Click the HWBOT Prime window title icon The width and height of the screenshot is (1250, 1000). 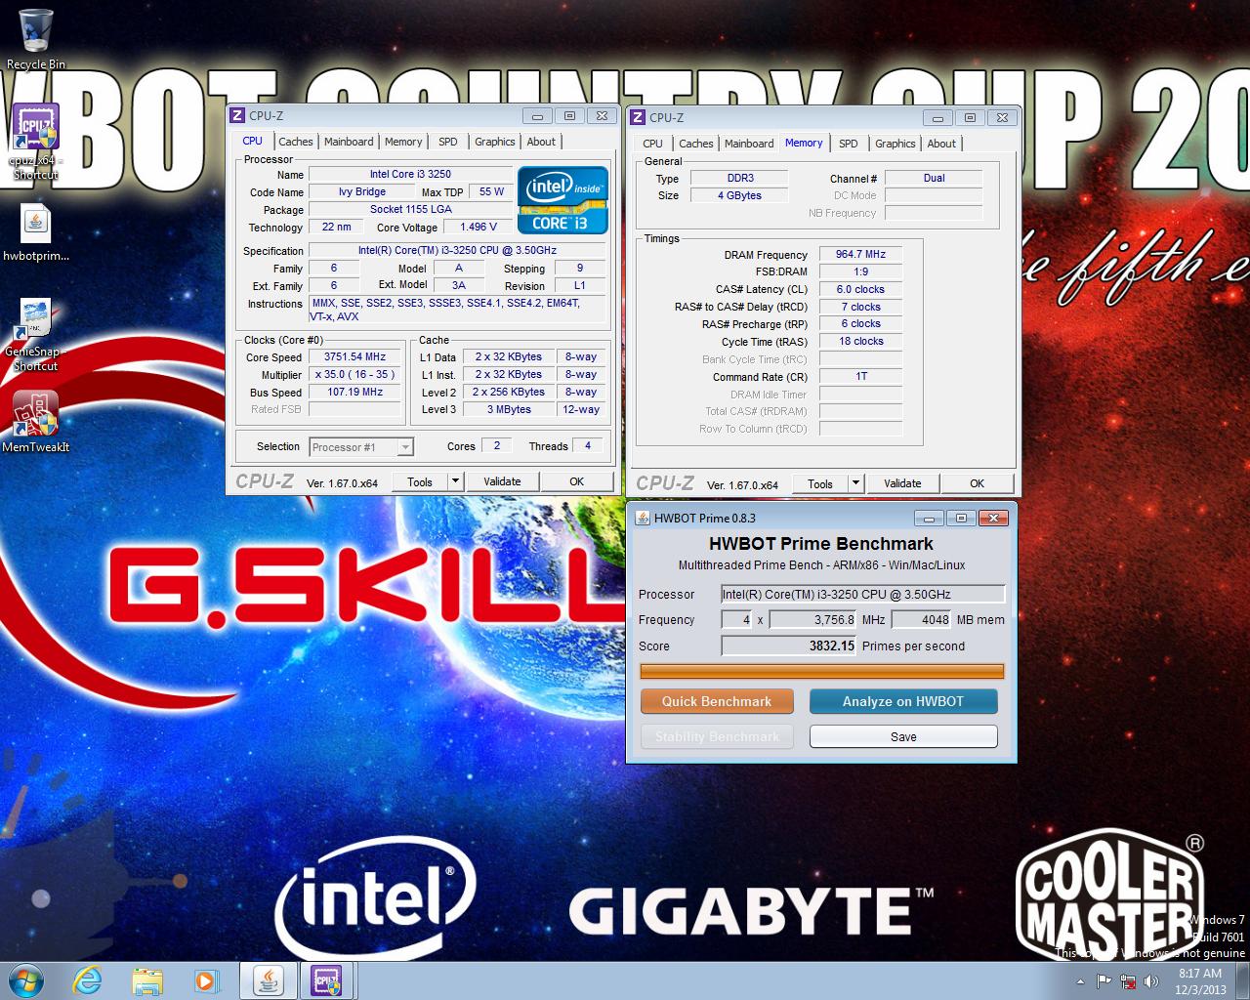643,518
